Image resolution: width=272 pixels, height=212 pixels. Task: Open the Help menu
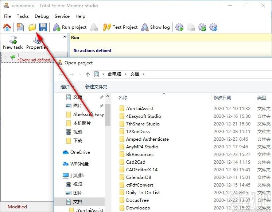pyautogui.click(x=80, y=16)
